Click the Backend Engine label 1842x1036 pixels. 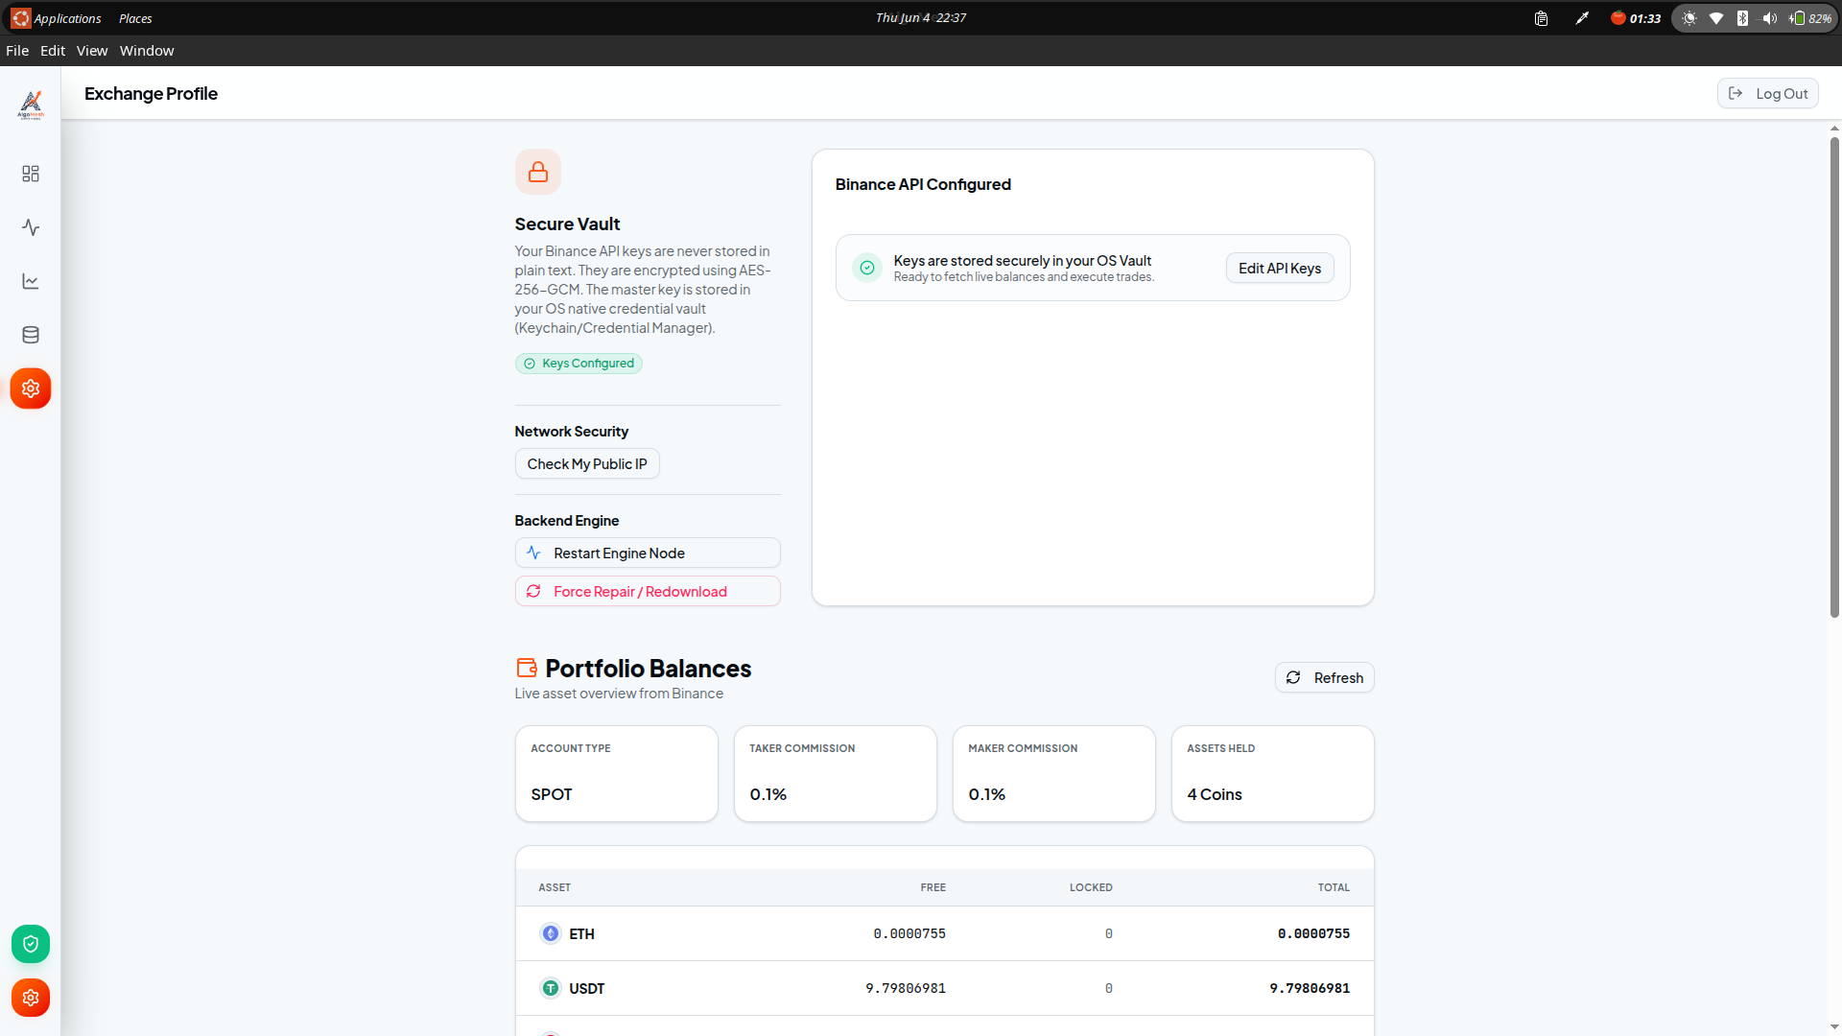tap(567, 521)
